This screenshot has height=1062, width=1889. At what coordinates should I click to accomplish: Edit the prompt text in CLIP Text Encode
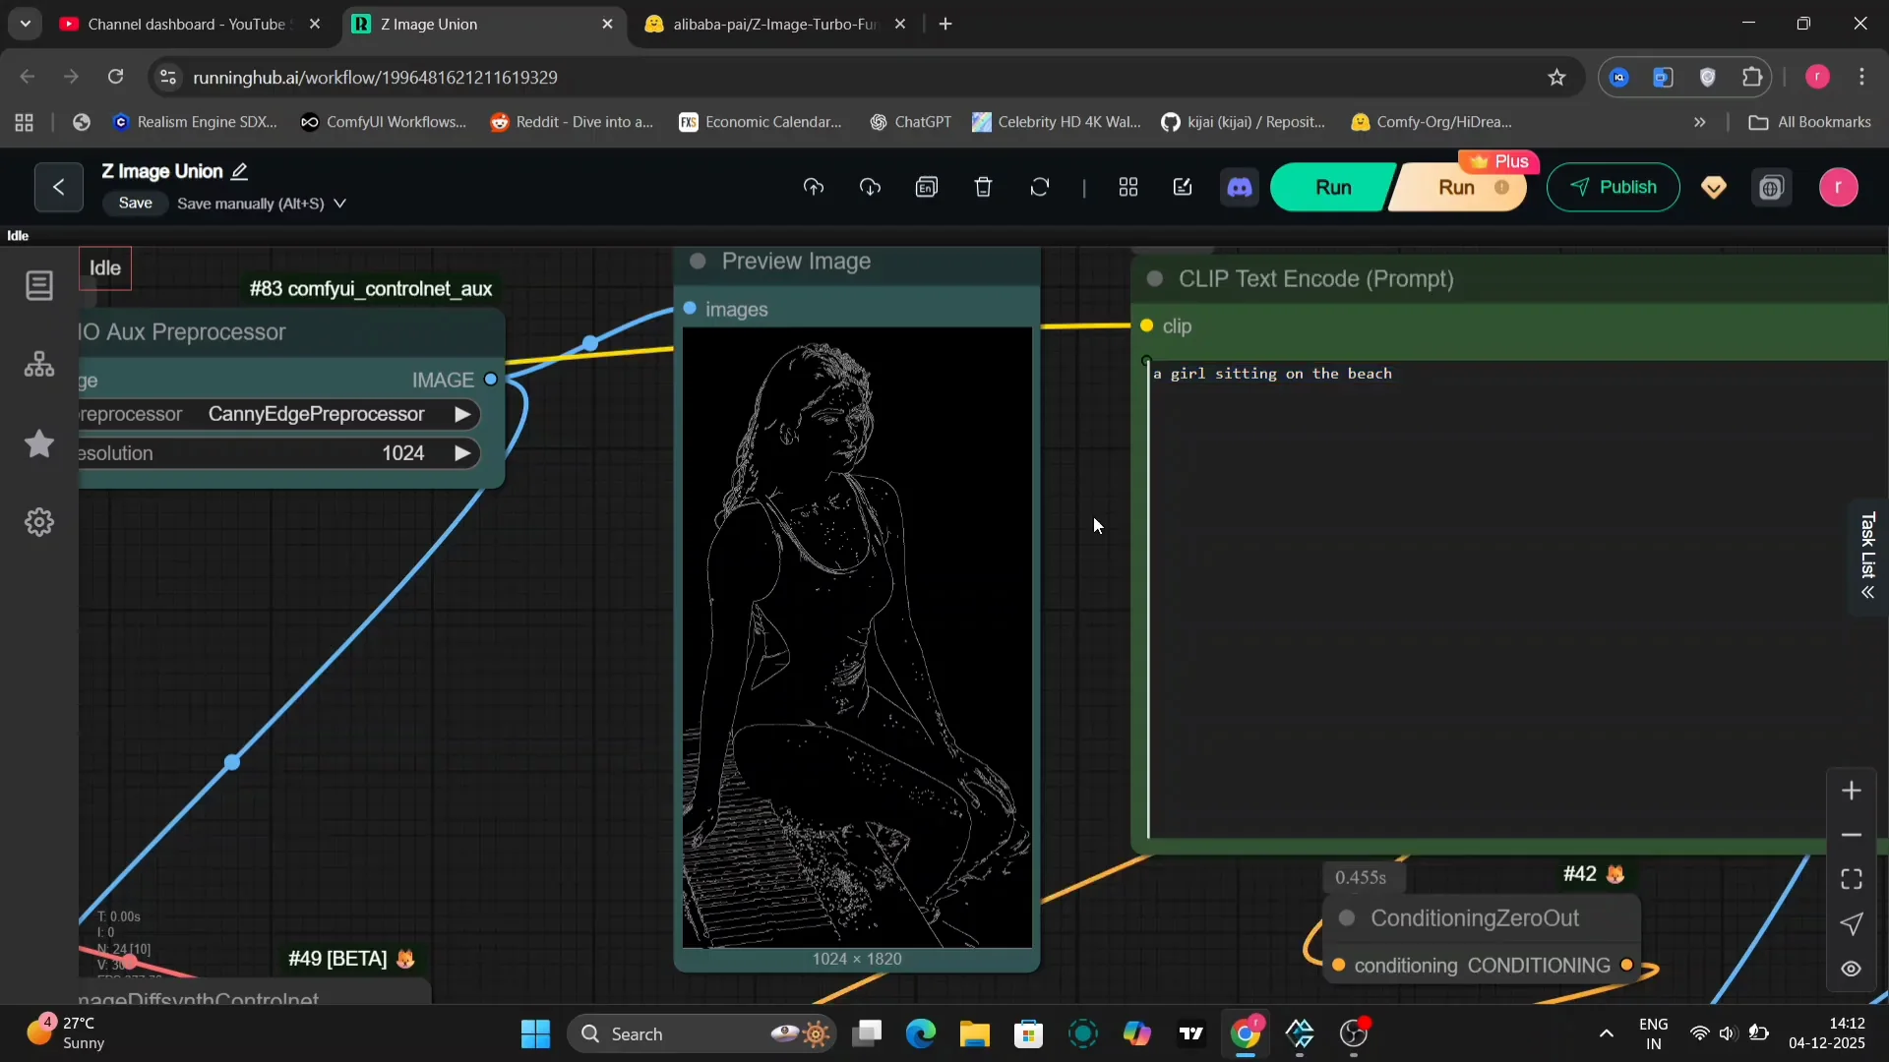point(1274,374)
